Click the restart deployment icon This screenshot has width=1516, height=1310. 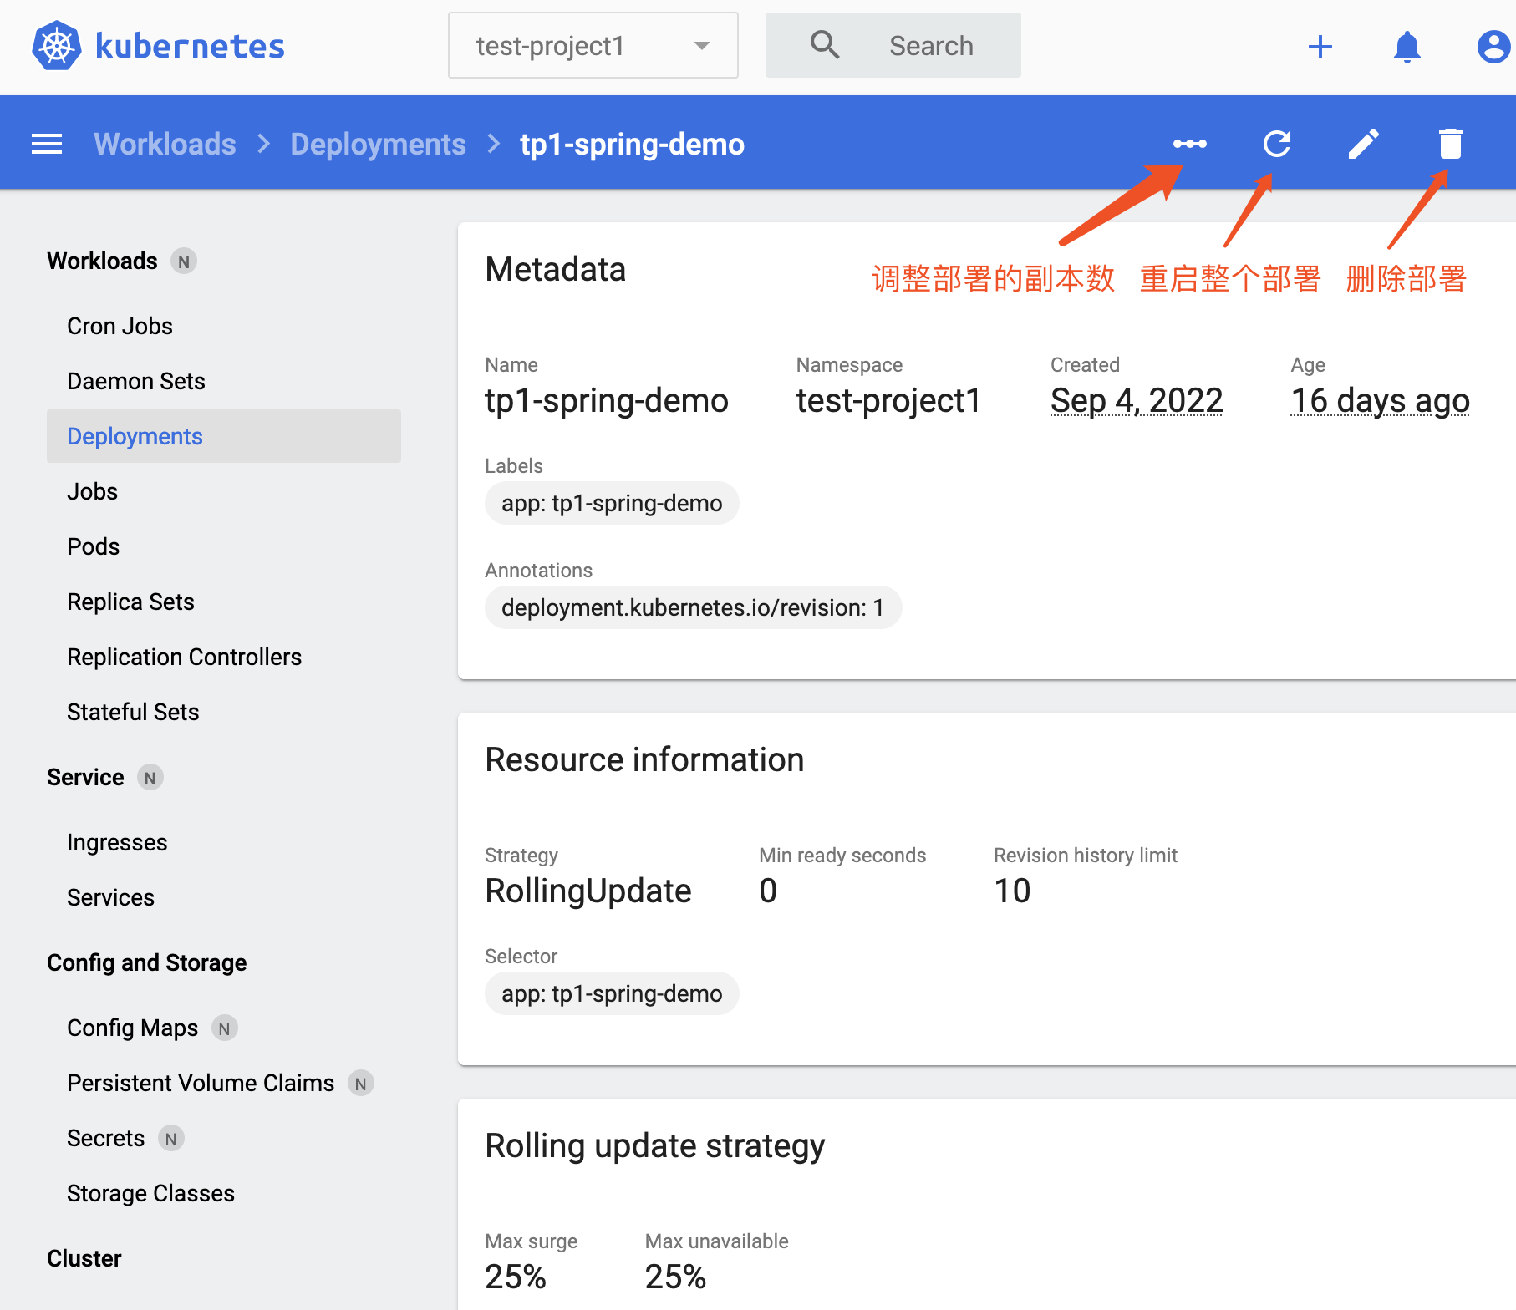click(1278, 143)
